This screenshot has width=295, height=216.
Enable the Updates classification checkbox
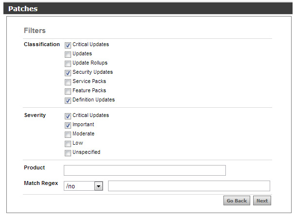[68, 54]
